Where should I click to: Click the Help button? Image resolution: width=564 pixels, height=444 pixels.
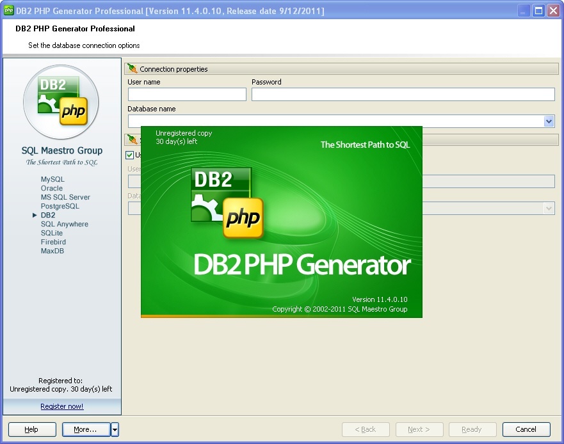pos(31,429)
